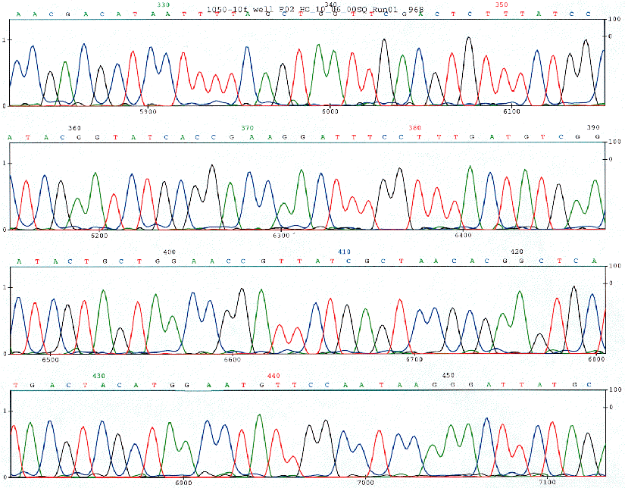Click the chromatogram title starting with "1050-10t well"
This screenshot has height=488, width=625.
[x=315, y=9]
